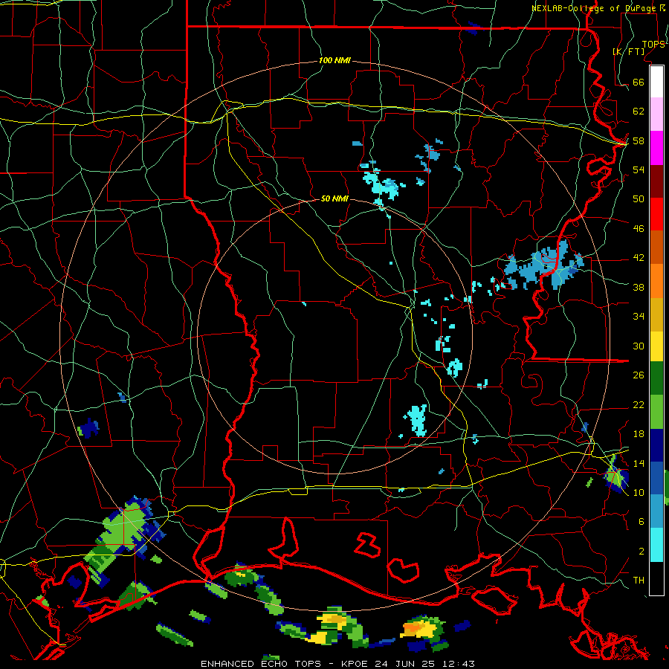Click the magenta legend swatch near 58
This screenshot has width=669, height=669.
tap(656, 148)
